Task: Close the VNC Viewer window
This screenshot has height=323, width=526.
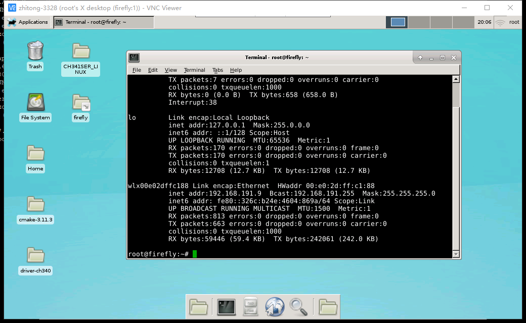Action: [x=510, y=8]
